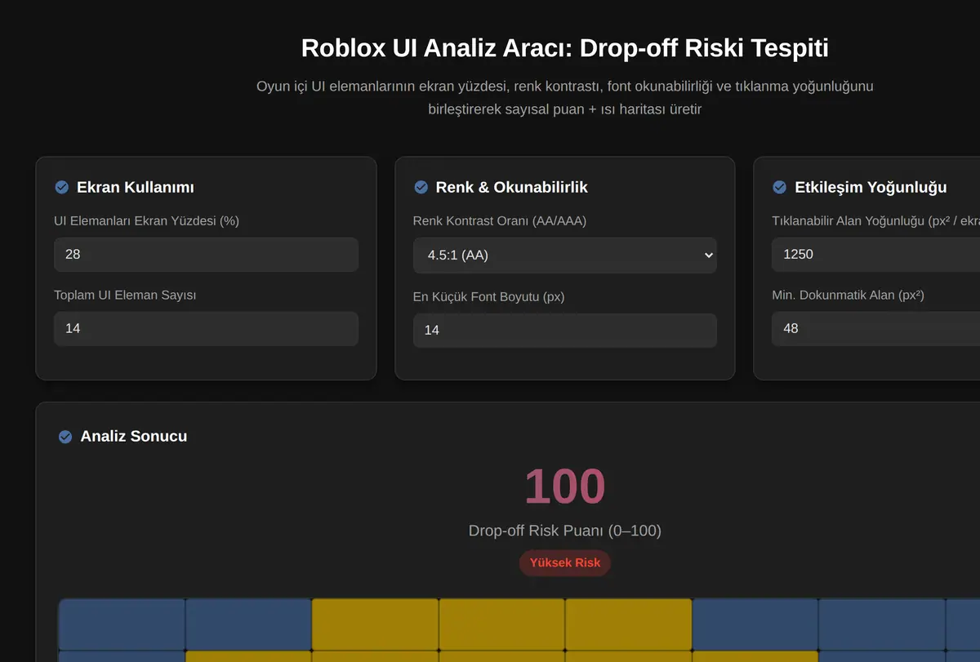Viewport: 980px width, 662px height.
Task: Click the first blue heatmap cell in top row
Action: click(122, 624)
